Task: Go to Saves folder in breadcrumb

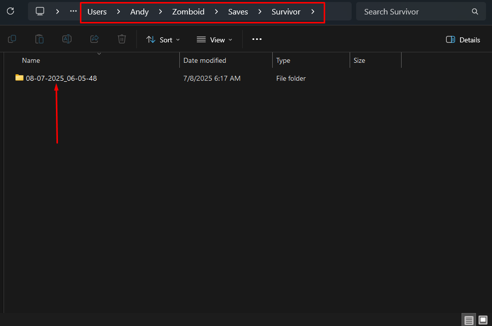Action: (x=238, y=12)
